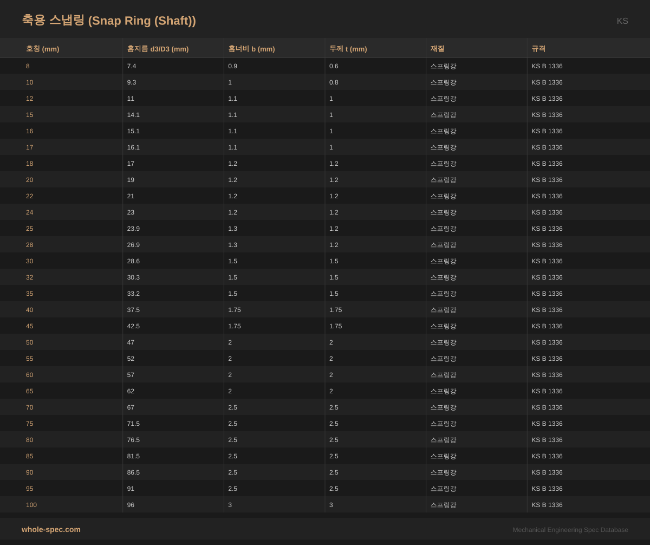Click the KS label in top right
The height and width of the screenshot is (545, 650).
(622, 21)
